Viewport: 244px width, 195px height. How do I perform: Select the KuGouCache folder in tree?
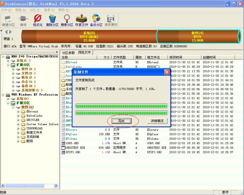34,116
